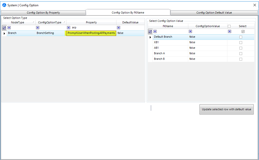Screen dimensions: 259x160
Task: Toggle the filter-row checkbox under the Select column
Action: pyautogui.click(x=243, y=31)
